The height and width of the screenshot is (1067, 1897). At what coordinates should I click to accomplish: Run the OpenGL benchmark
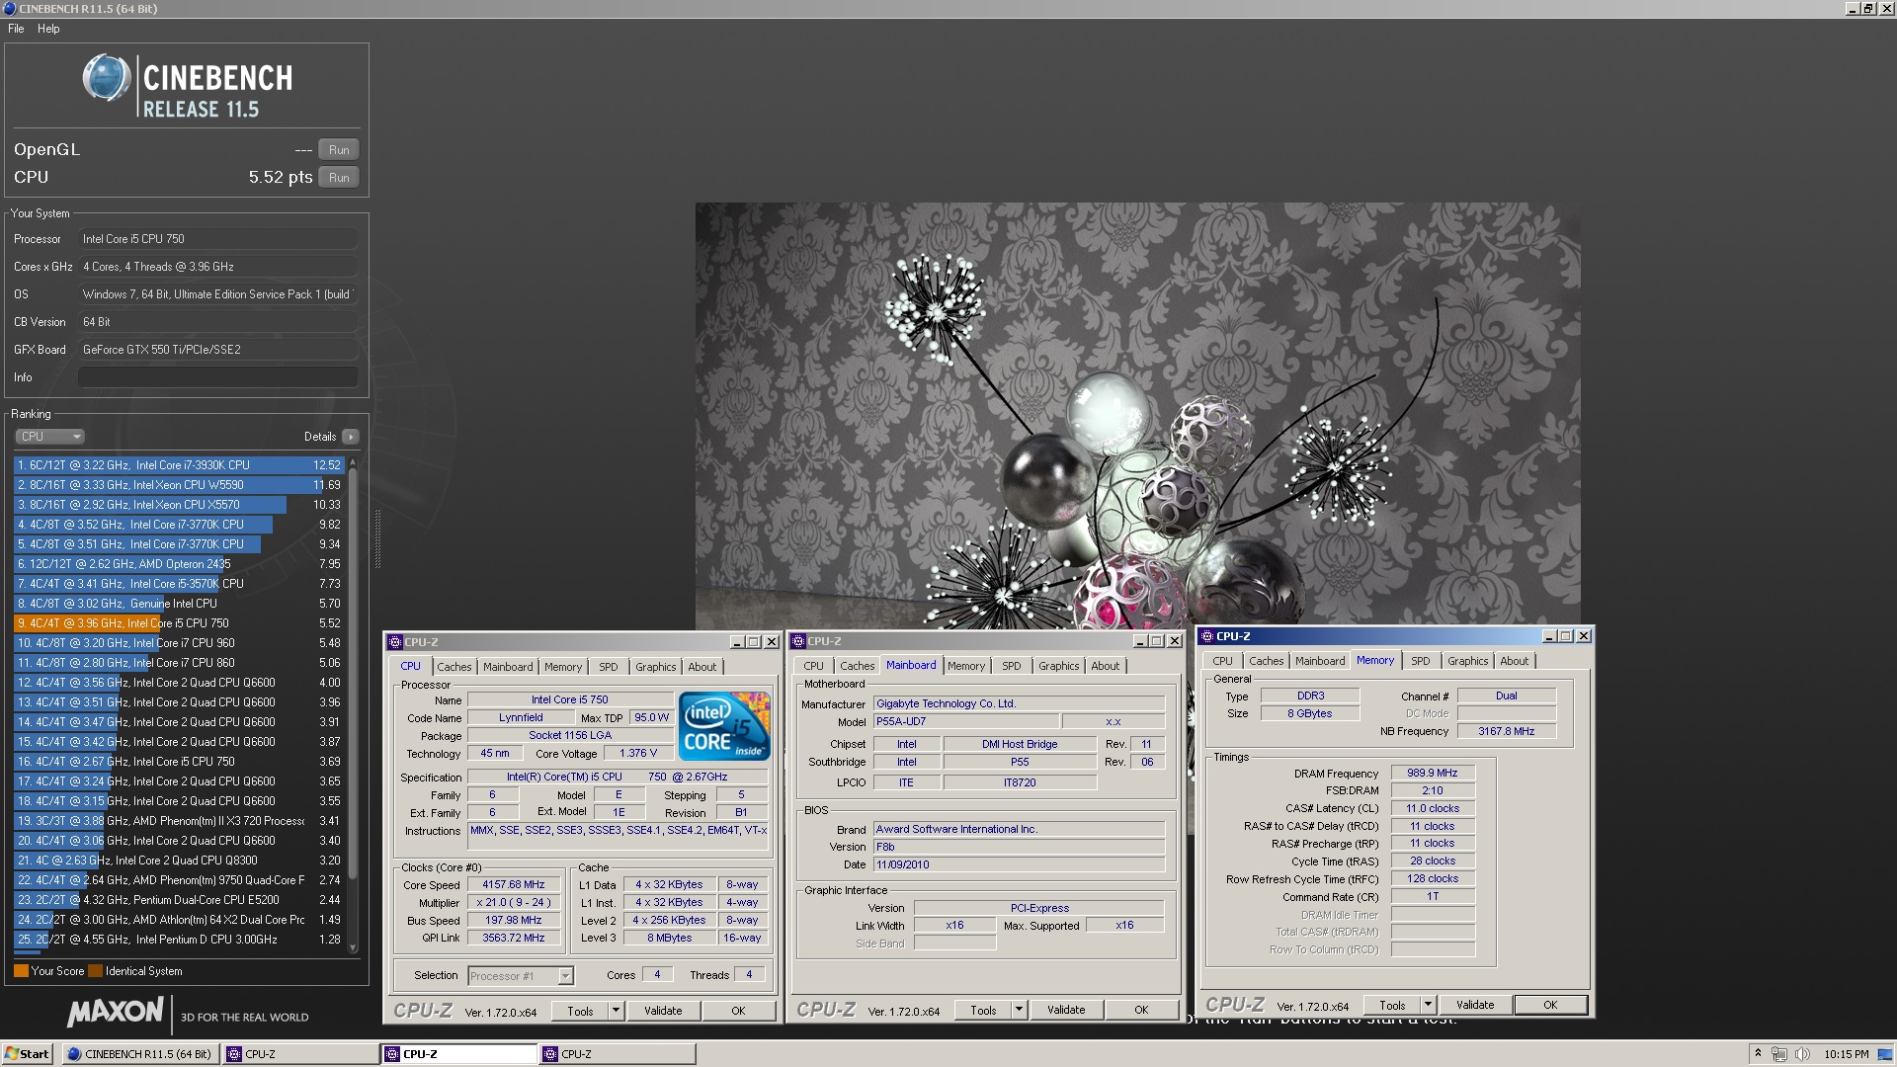pyautogui.click(x=339, y=150)
